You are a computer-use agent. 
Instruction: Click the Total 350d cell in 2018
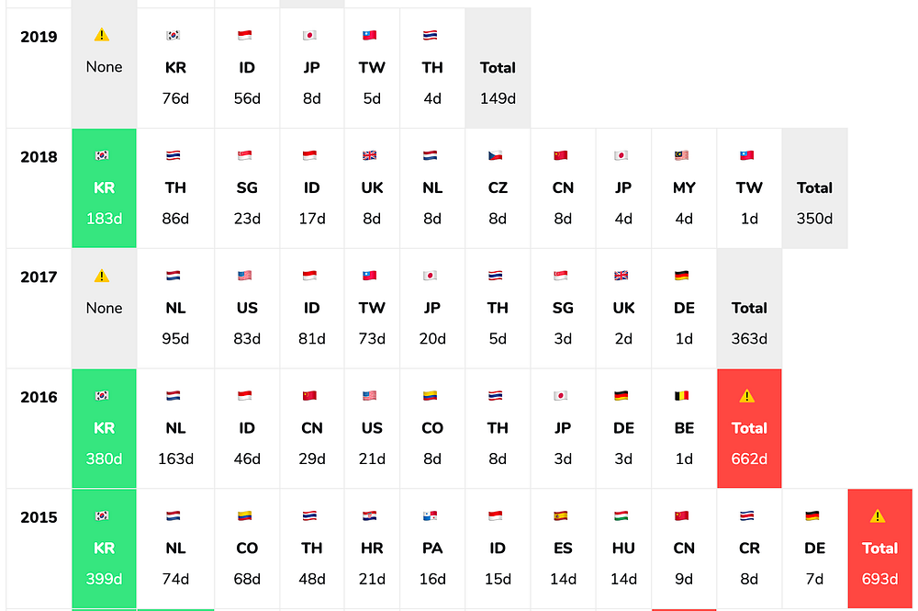(x=815, y=188)
